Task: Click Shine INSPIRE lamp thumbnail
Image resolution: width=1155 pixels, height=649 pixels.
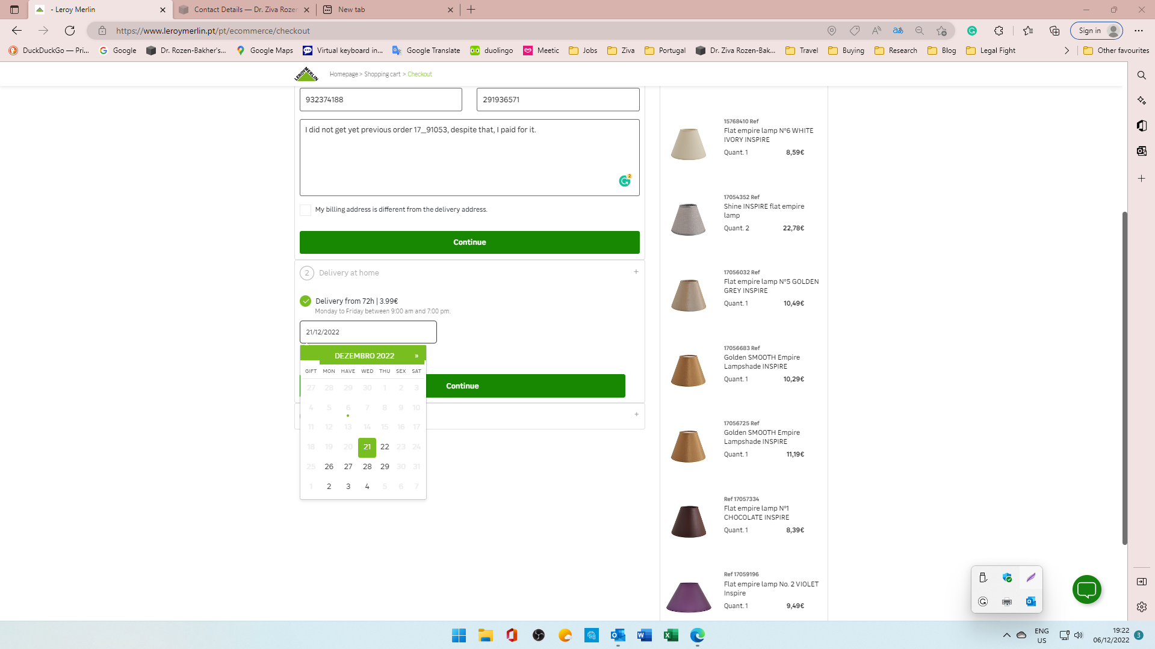Action: 688,220
